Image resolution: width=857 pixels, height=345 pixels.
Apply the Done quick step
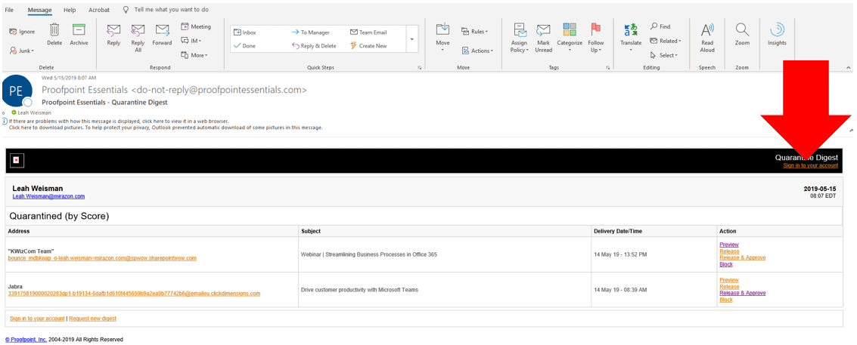click(x=244, y=46)
